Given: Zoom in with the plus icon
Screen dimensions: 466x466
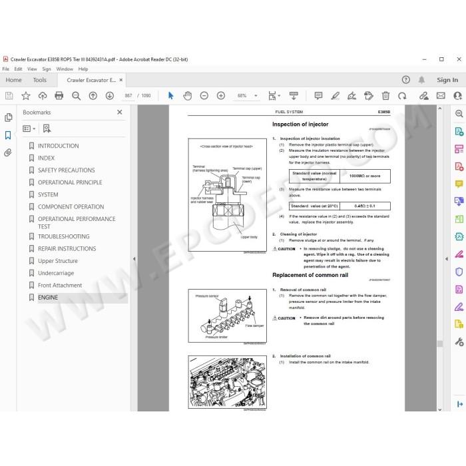Looking at the screenshot, I should 221,96.
